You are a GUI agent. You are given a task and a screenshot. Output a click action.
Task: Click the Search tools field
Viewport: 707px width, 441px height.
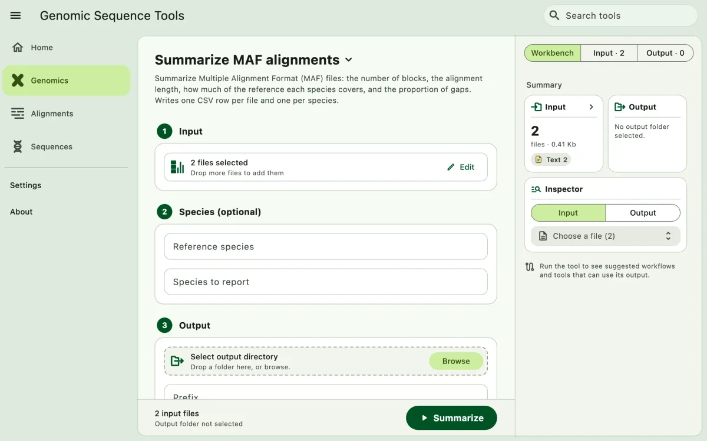coord(620,15)
